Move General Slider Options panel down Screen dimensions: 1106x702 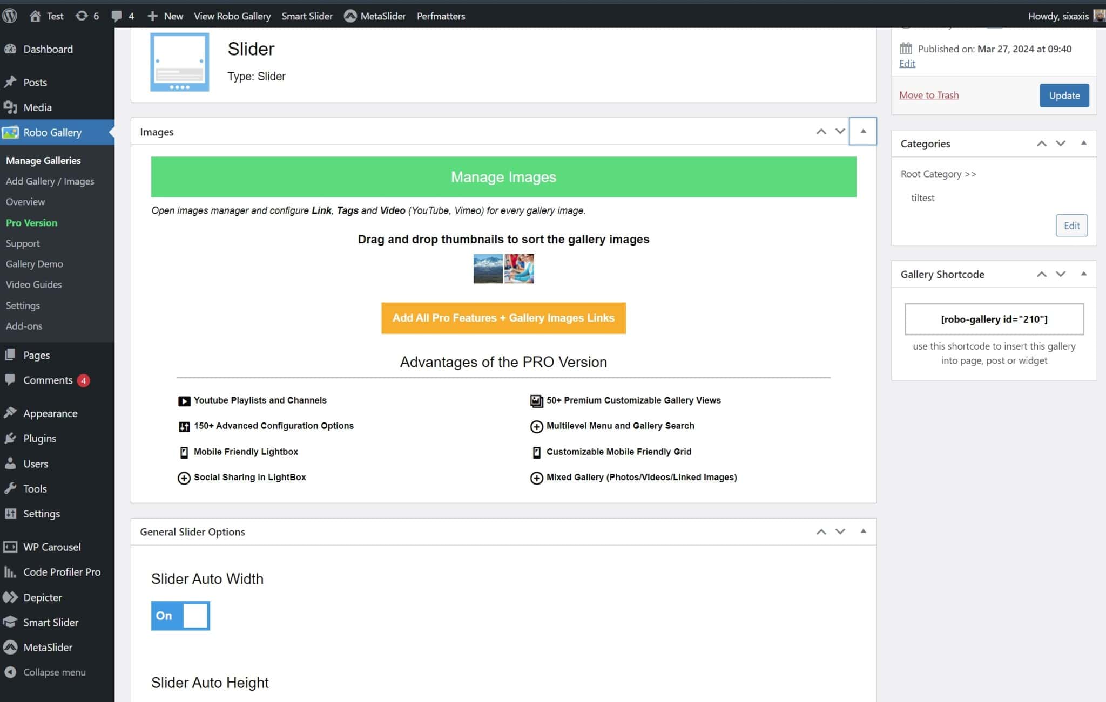840,531
